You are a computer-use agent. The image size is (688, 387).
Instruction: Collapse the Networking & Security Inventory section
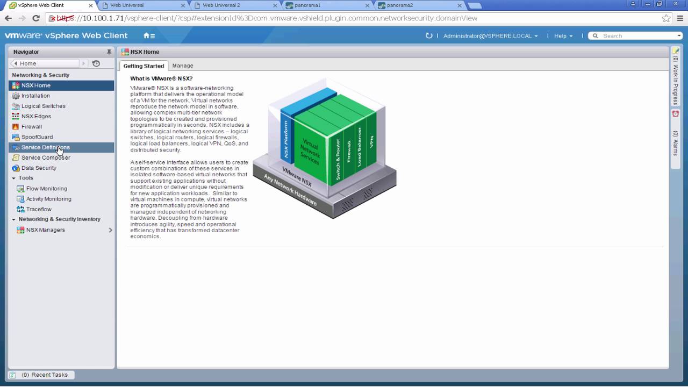14,219
